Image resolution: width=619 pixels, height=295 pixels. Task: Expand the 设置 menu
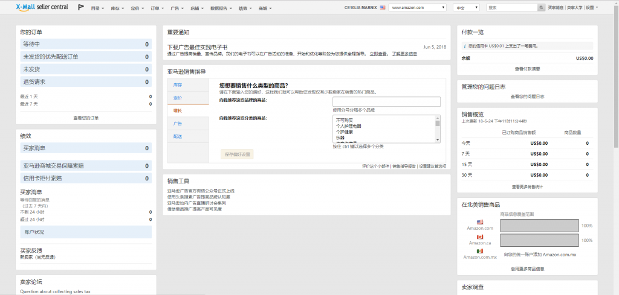592,7
